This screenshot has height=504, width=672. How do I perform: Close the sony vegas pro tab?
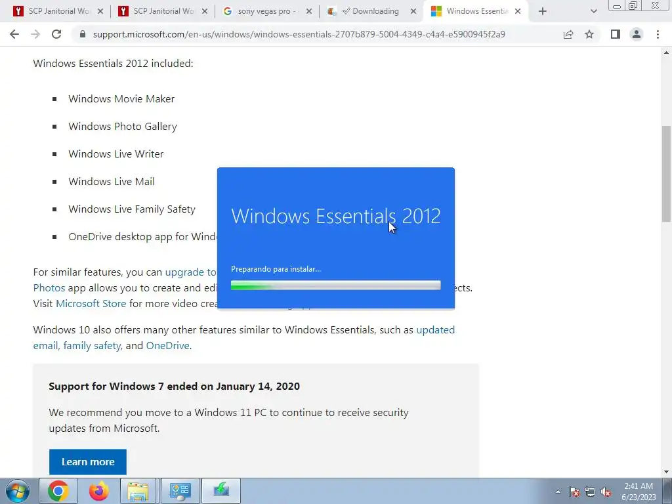pos(309,12)
